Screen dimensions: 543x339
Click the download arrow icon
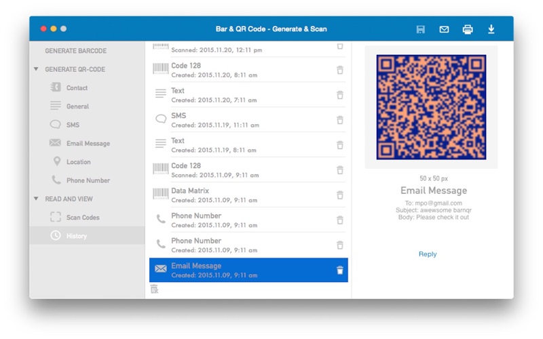pos(491,29)
